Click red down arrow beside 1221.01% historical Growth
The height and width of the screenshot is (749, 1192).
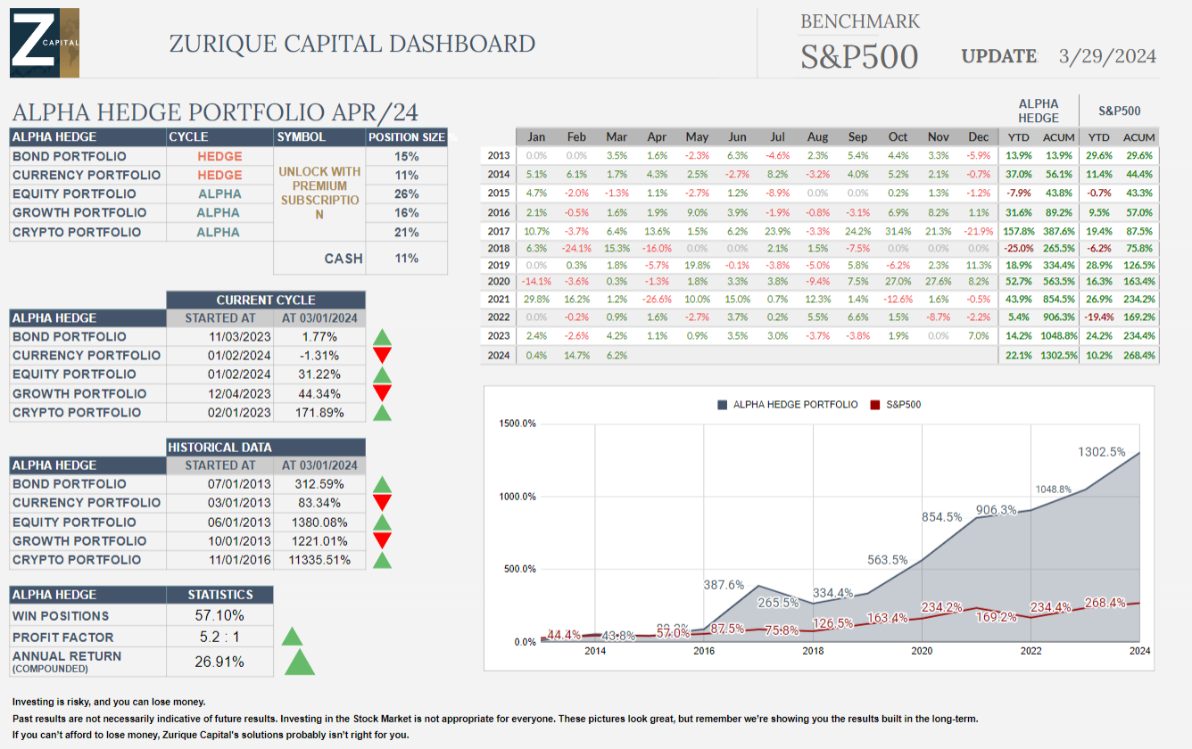[382, 540]
